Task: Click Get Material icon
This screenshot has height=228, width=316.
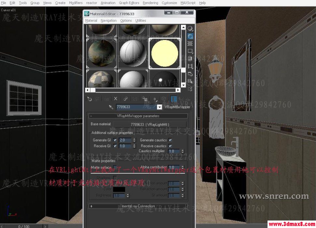Action: (x=89, y=99)
